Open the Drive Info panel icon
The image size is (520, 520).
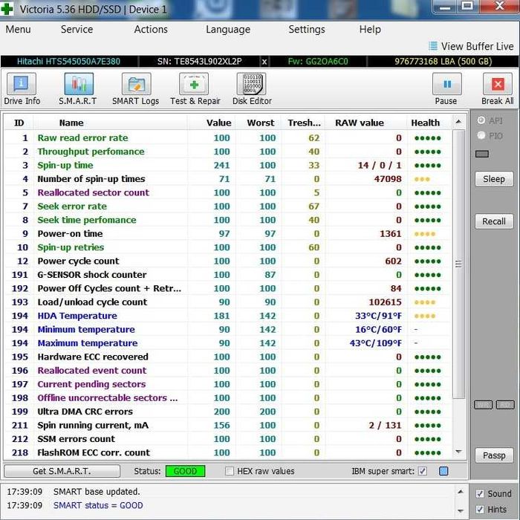[22, 84]
